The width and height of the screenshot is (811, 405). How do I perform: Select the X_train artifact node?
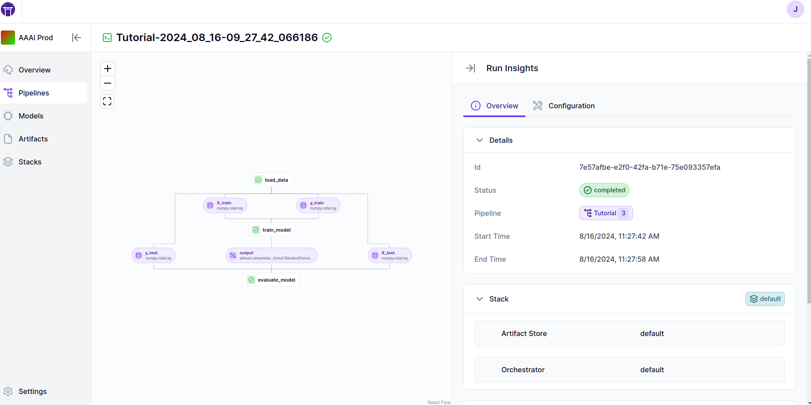pos(225,206)
